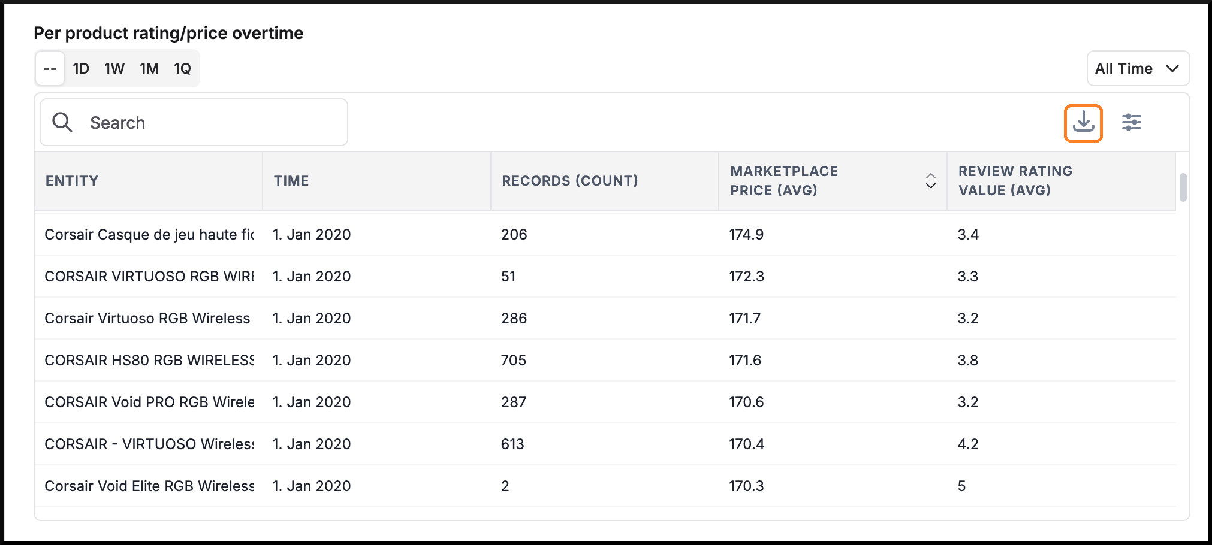Image resolution: width=1212 pixels, height=545 pixels.
Task: Open the All Time range dropdown
Action: pos(1138,68)
